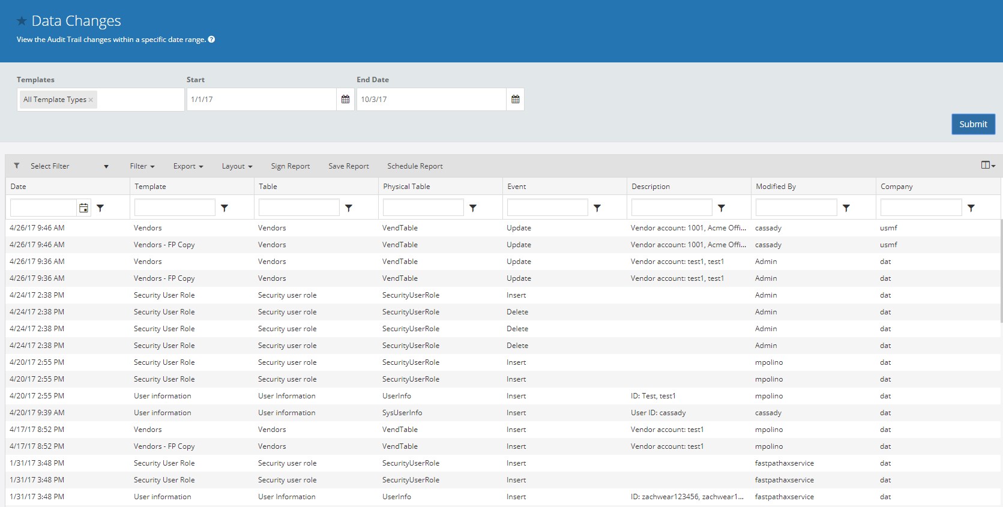This screenshot has height=507, width=1003.
Task: Click the End Date input field
Action: pyautogui.click(x=432, y=100)
